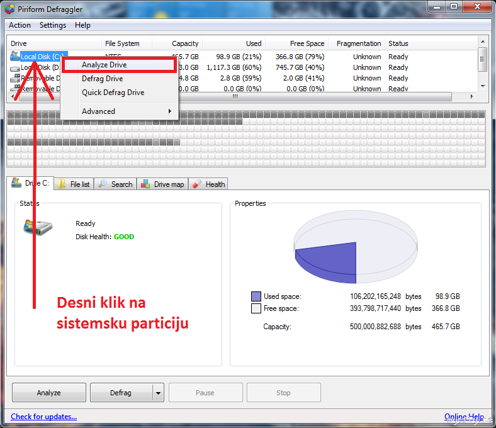The image size is (496, 428).
Task: Click the '1,117.3 GB (60%)' used cell
Action: 234,67
